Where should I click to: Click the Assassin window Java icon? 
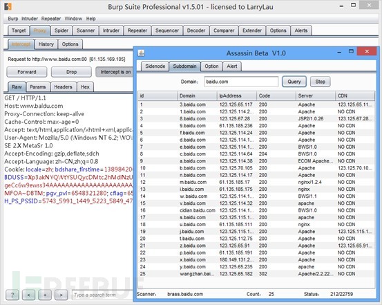coord(141,53)
